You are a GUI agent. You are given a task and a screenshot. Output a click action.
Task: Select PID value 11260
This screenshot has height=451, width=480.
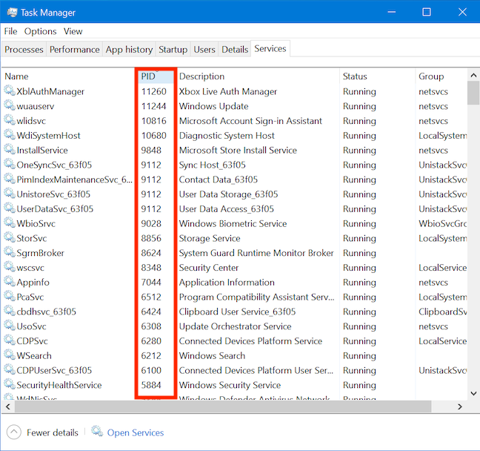pos(153,91)
